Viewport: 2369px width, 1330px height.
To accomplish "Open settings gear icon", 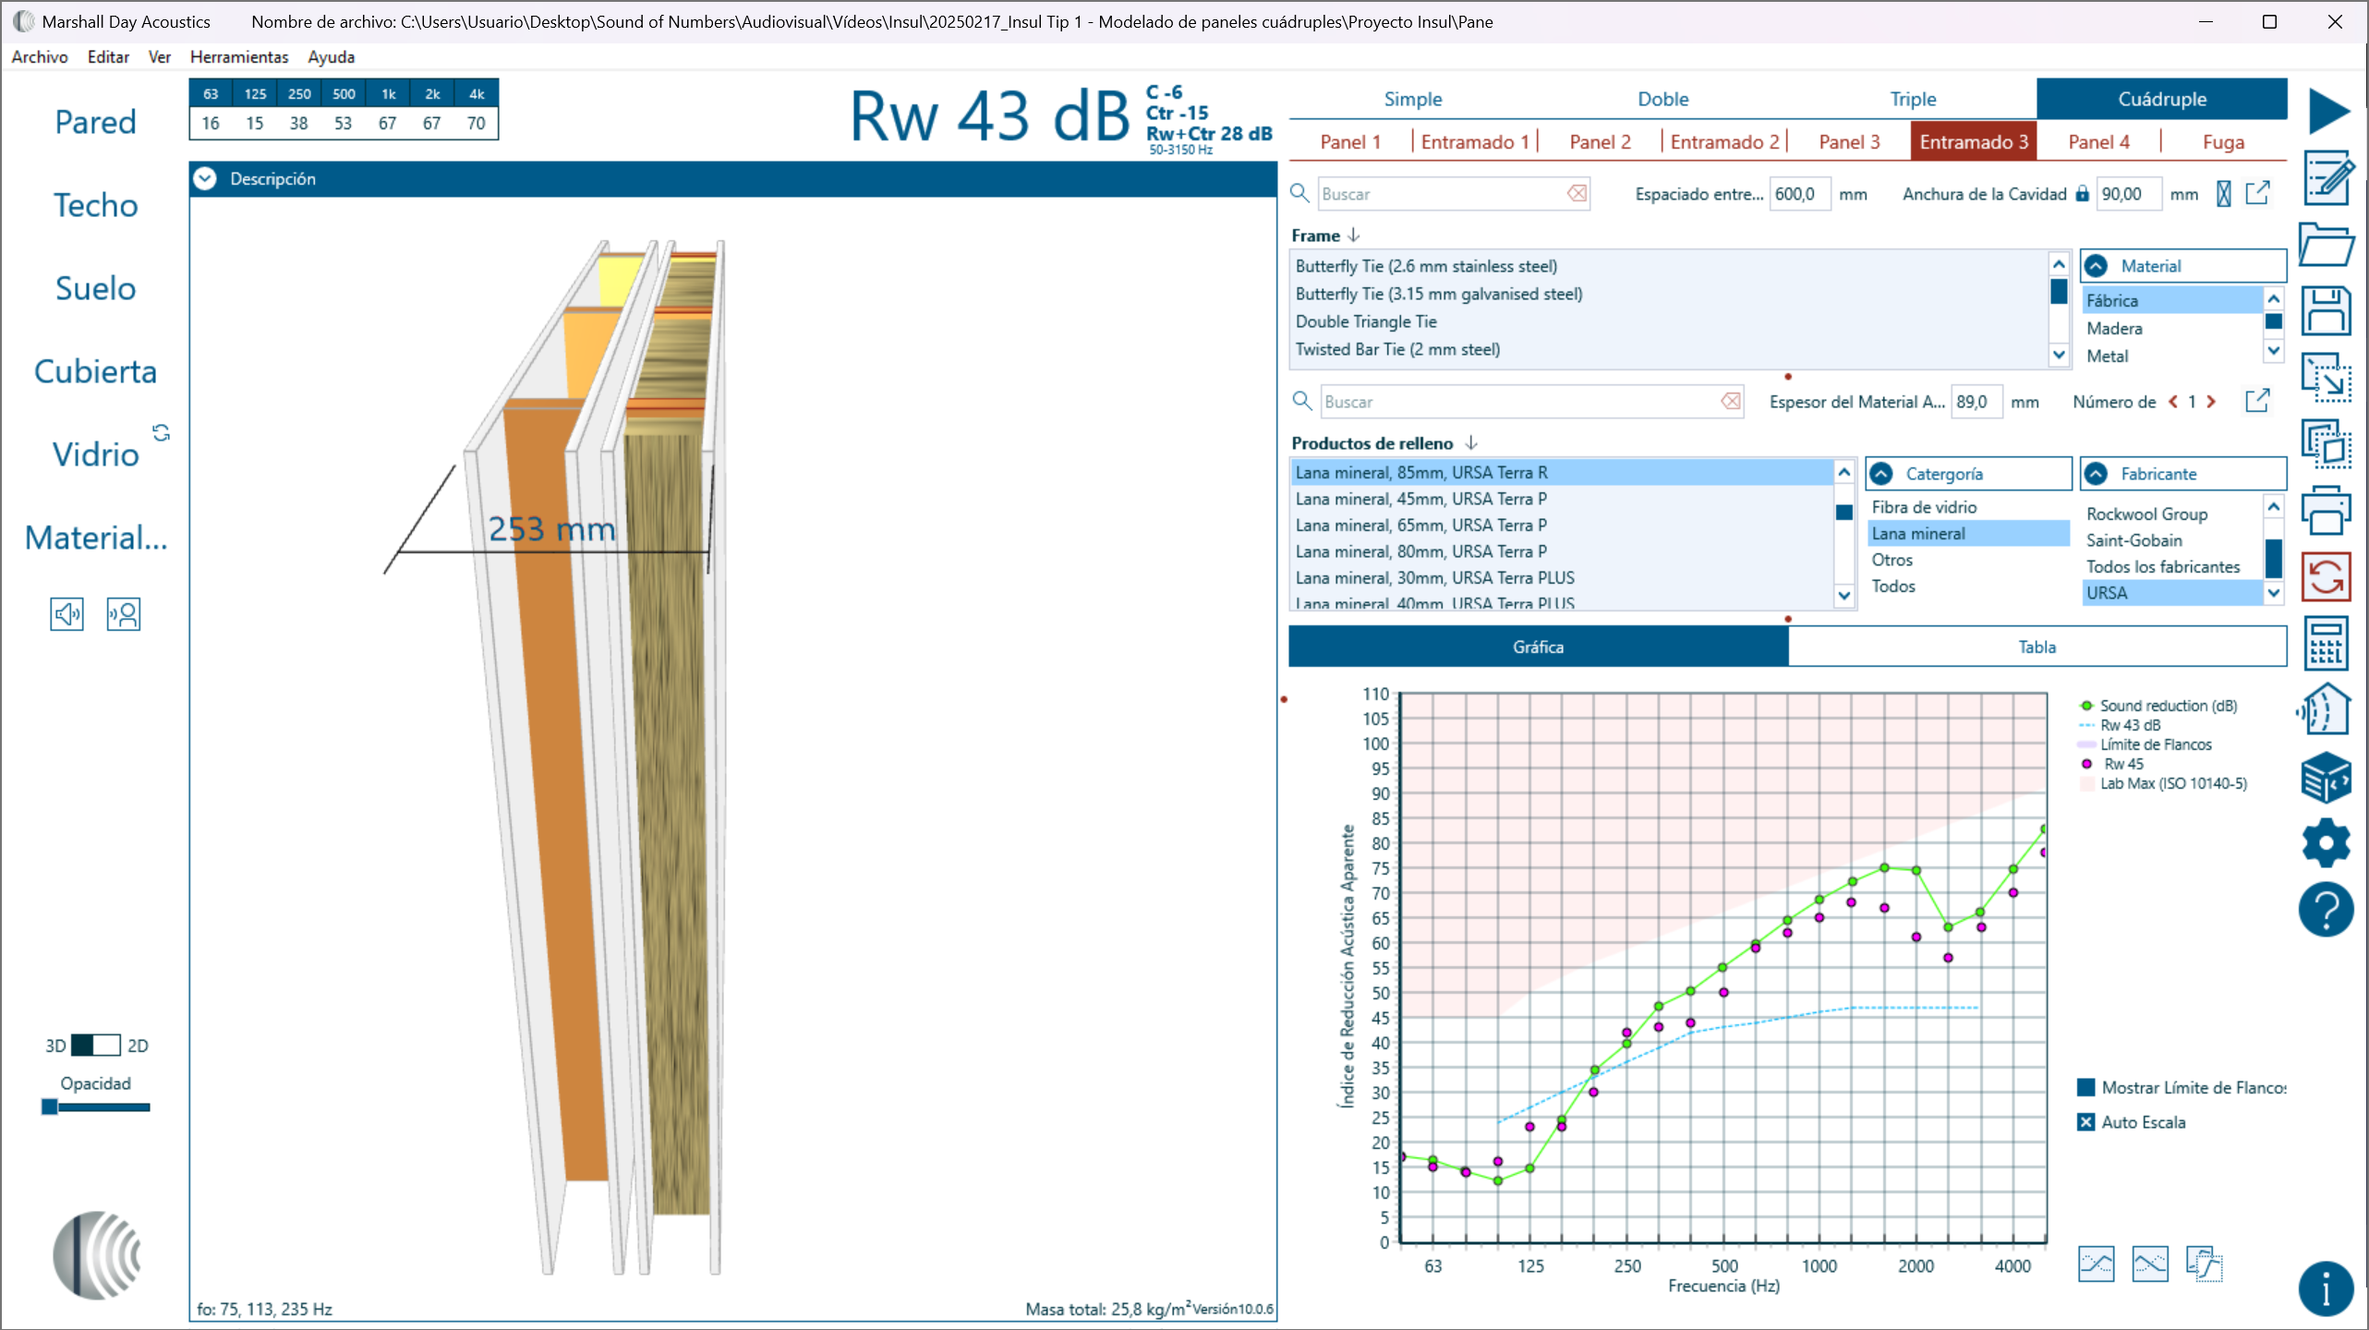I will coord(2326,843).
